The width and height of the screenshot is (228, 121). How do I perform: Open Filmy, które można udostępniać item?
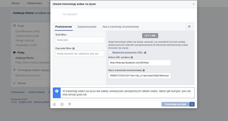33,63
